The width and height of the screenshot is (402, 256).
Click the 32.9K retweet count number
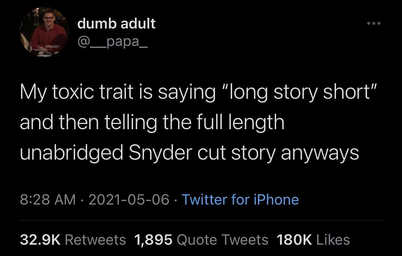(x=40, y=240)
